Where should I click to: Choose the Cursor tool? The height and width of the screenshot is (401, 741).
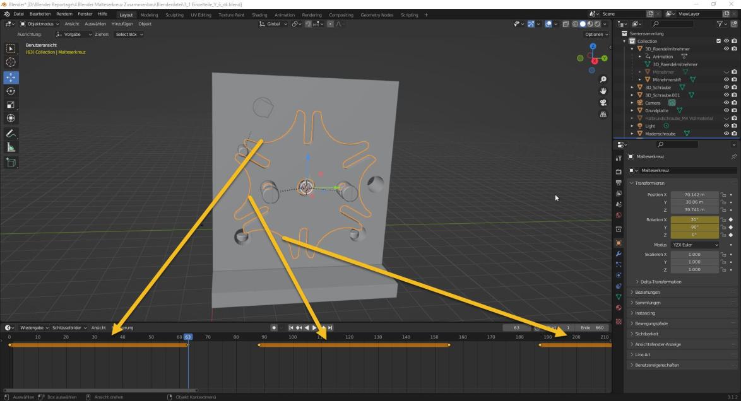[11, 62]
